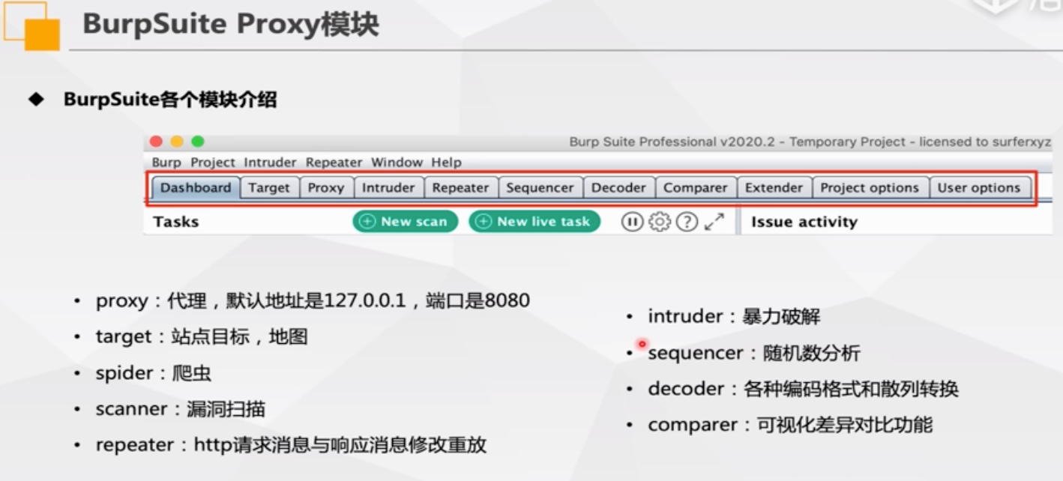This screenshot has width=1063, height=481.
Task: Click the 'repeater' bullet line text
Action: click(x=291, y=444)
